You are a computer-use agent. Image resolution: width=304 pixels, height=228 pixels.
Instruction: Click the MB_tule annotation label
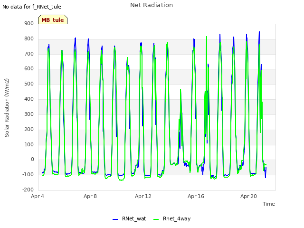pos(53,19)
